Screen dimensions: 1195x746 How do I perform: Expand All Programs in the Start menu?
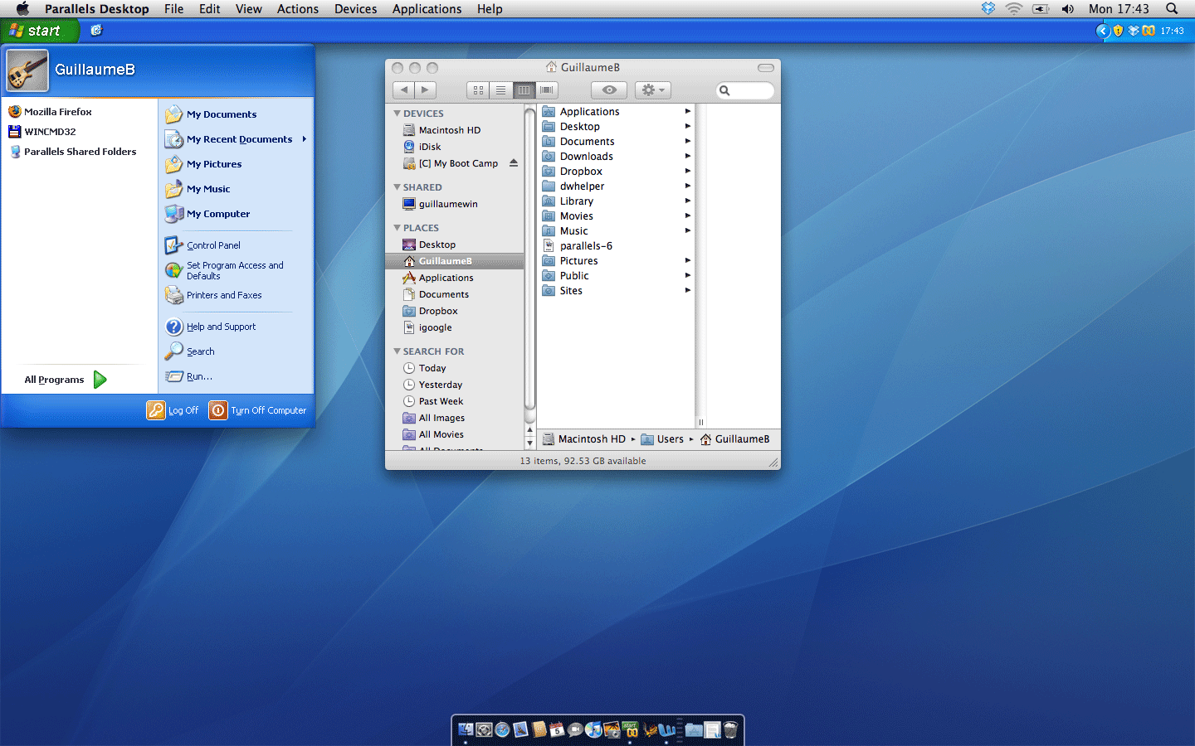[65, 380]
